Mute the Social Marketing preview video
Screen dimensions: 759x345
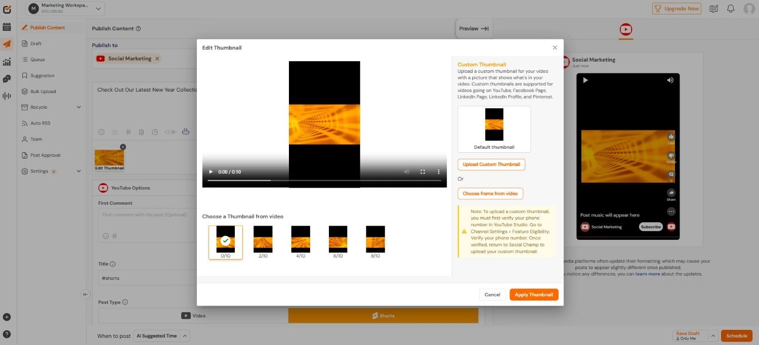(670, 80)
